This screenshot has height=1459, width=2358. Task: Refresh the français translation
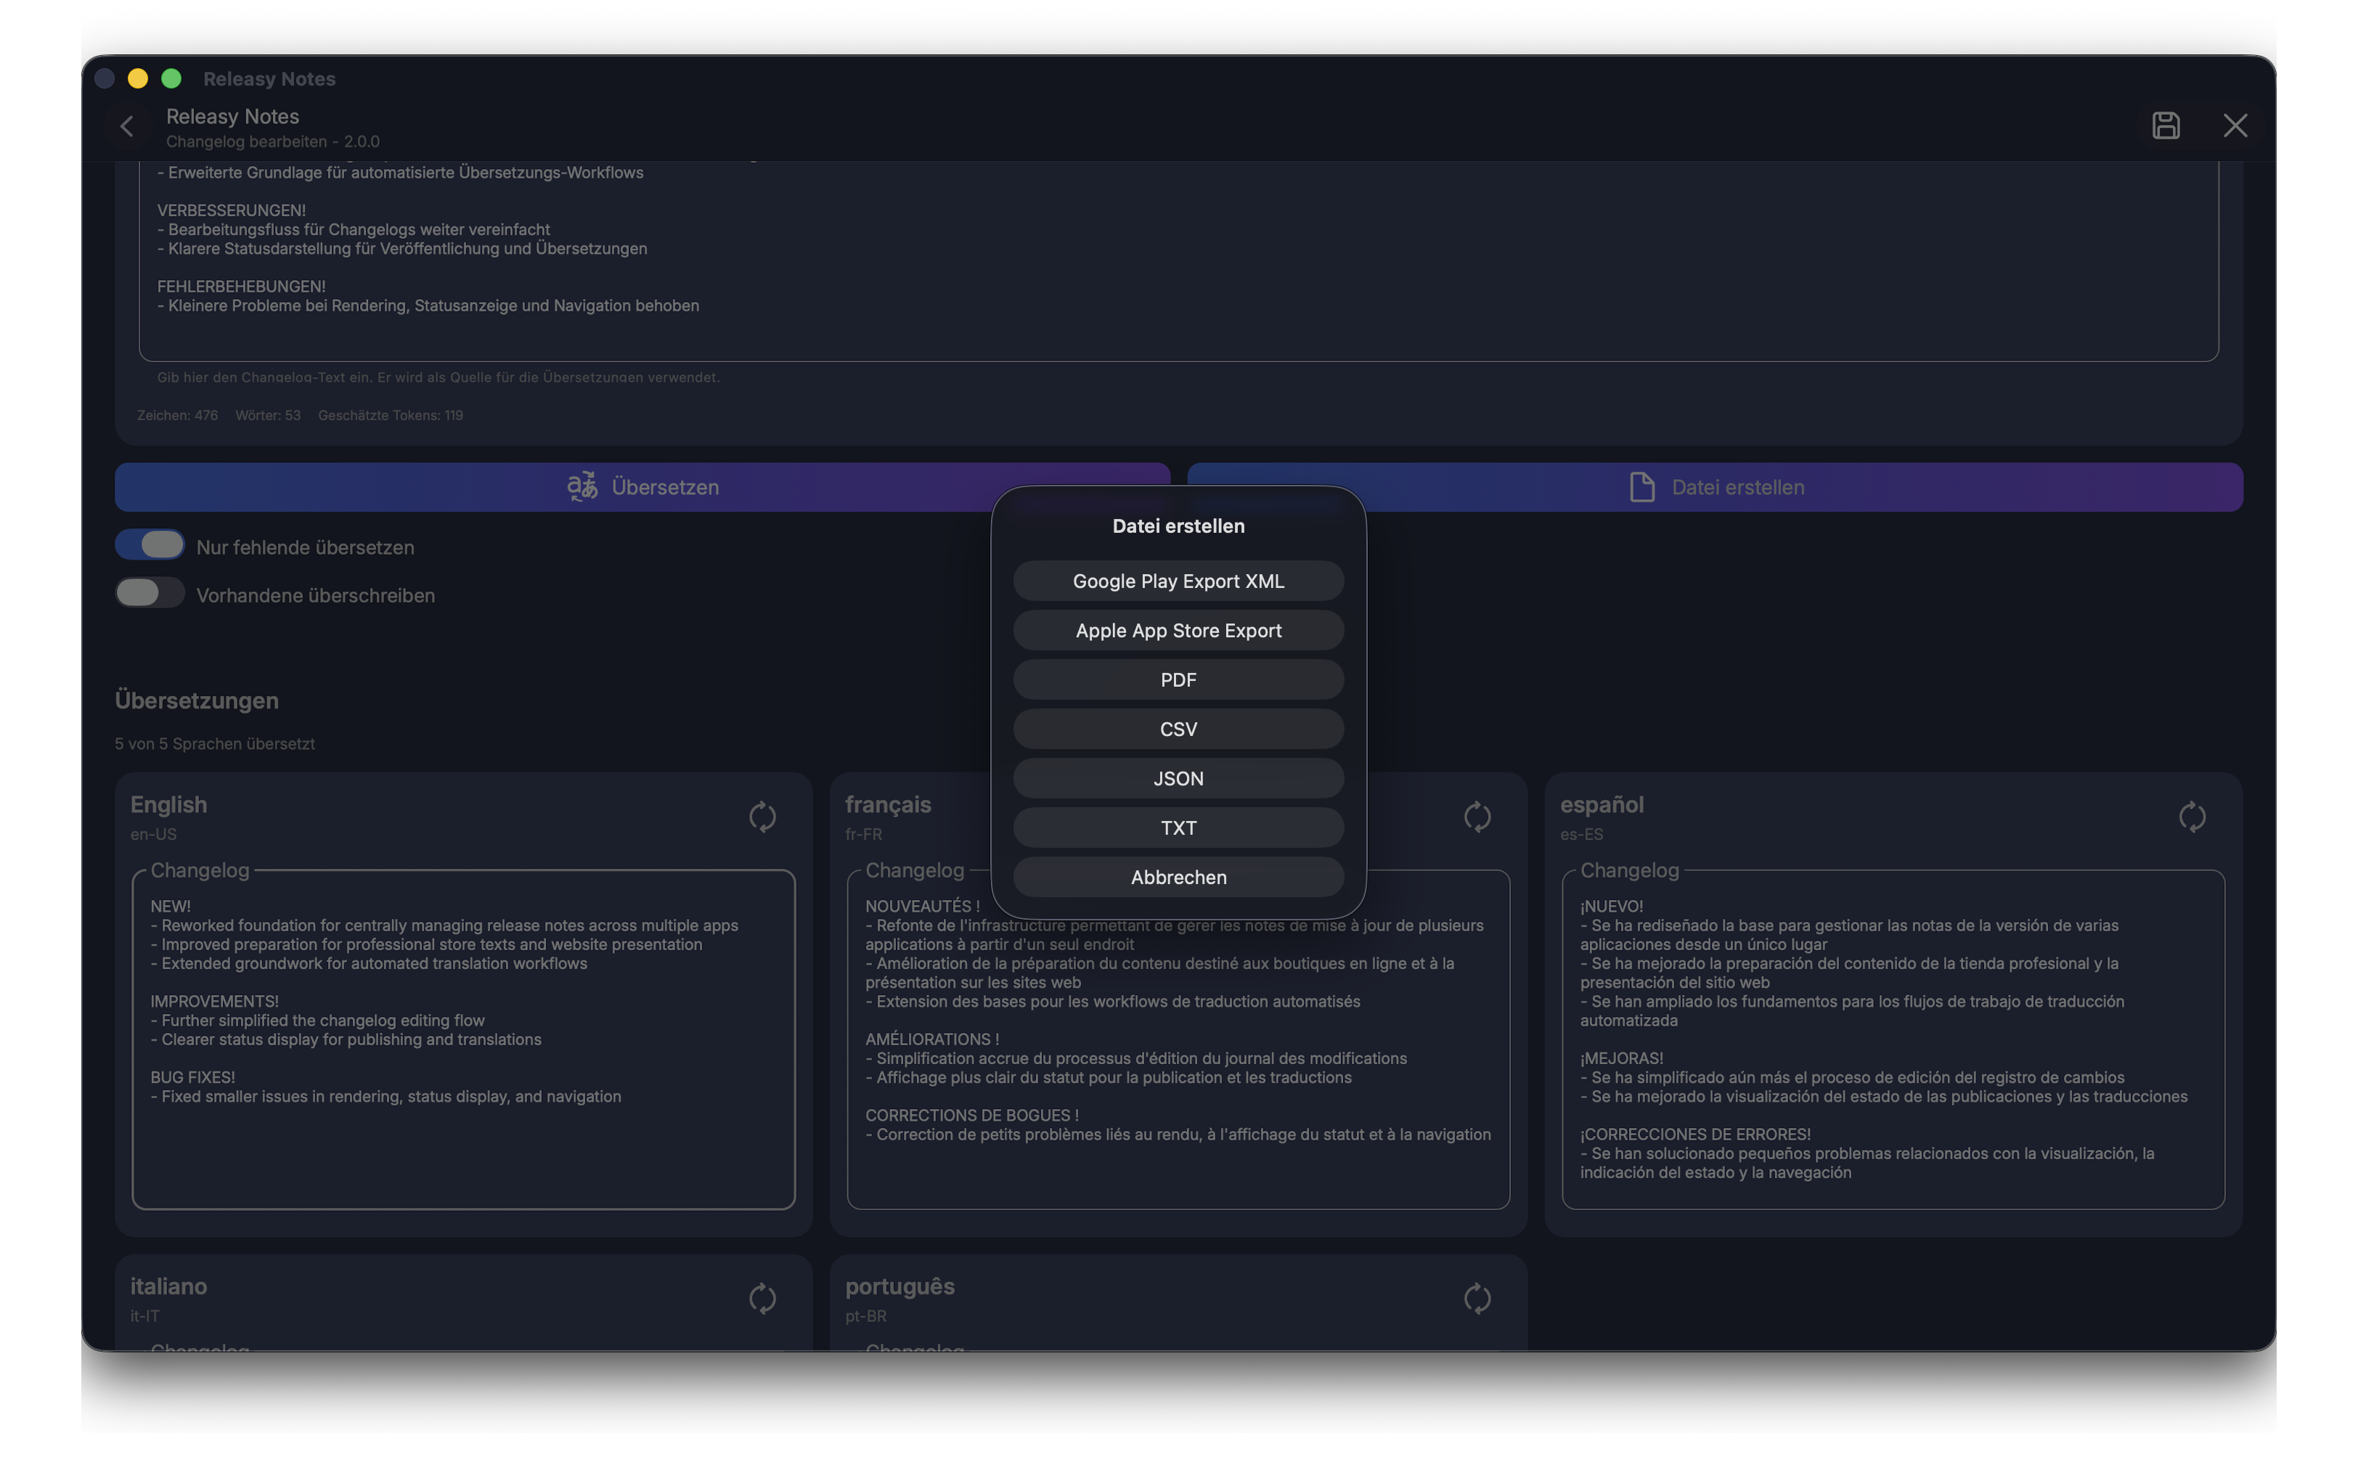[x=1476, y=817]
